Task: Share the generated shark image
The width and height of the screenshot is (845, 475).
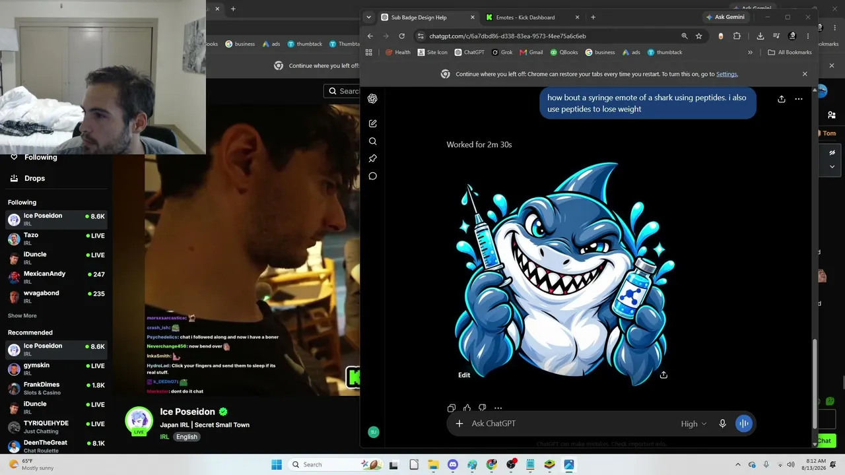Action: click(x=663, y=375)
